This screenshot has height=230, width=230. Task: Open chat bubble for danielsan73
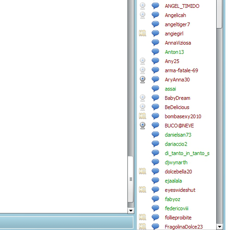pos(155,135)
